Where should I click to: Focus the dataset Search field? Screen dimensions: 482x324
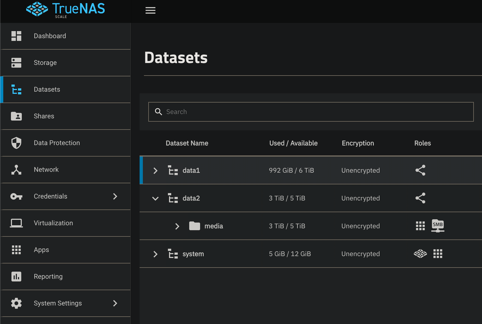311,112
